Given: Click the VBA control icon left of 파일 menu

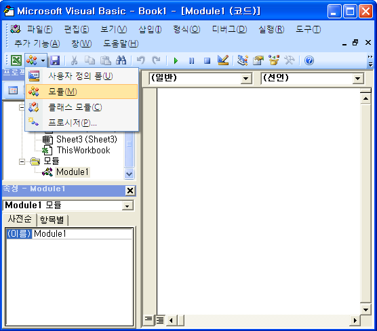Looking at the screenshot, I should click(x=16, y=29).
